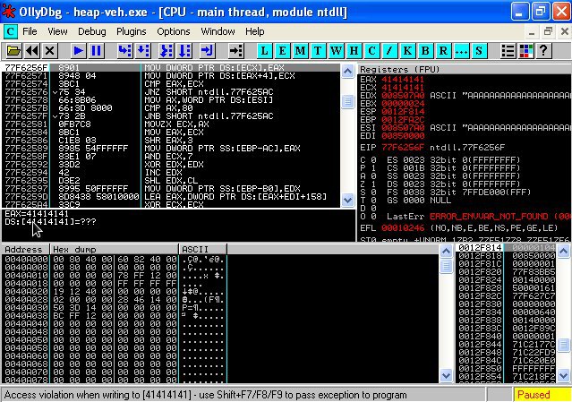Select stack entry at 0012F820

[507, 272]
